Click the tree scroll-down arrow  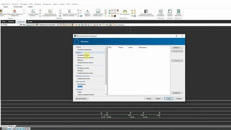(x=106, y=95)
